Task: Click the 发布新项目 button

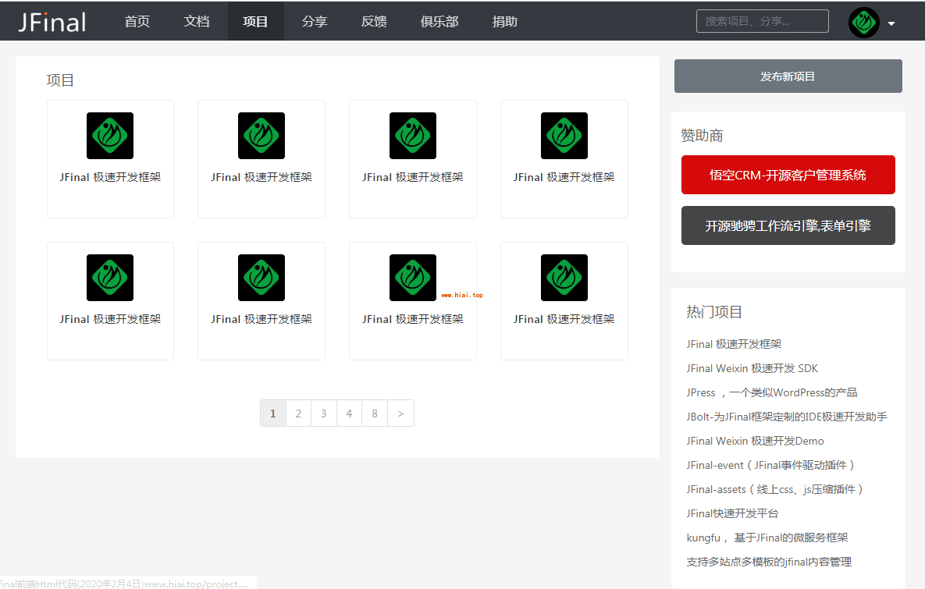Action: click(x=788, y=76)
